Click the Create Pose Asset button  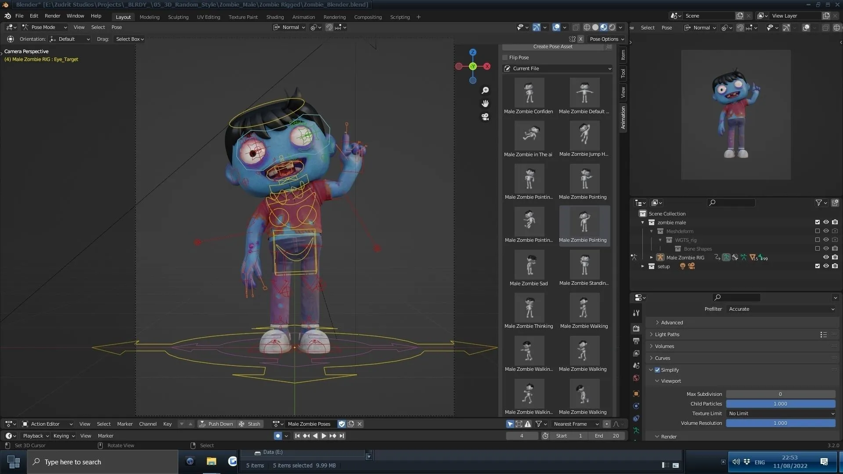pyautogui.click(x=553, y=47)
